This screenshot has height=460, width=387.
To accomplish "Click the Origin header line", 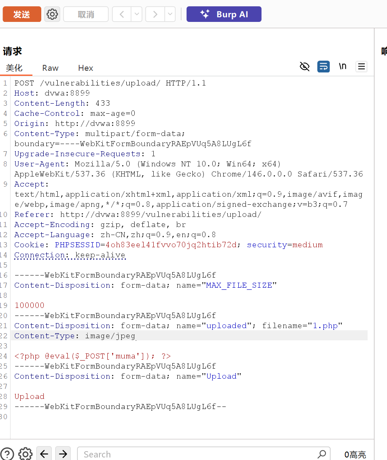I will point(75,123).
